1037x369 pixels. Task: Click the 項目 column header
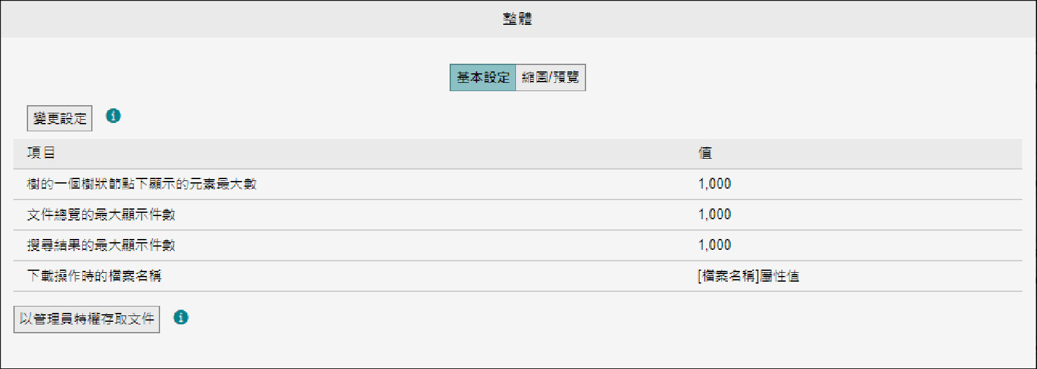[x=41, y=153]
